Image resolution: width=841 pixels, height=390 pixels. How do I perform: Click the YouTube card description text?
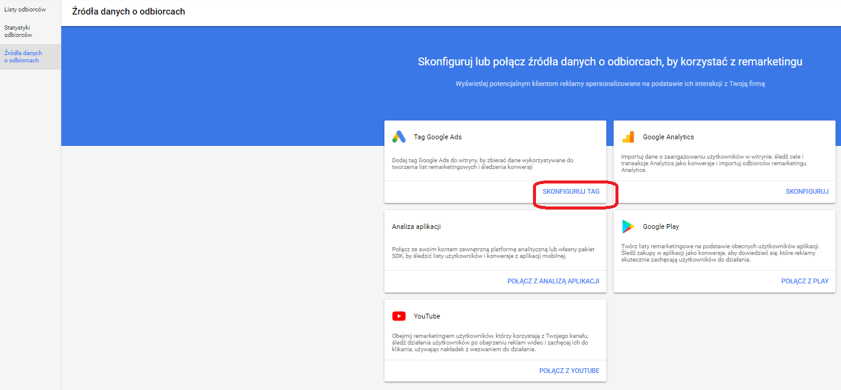(490, 342)
